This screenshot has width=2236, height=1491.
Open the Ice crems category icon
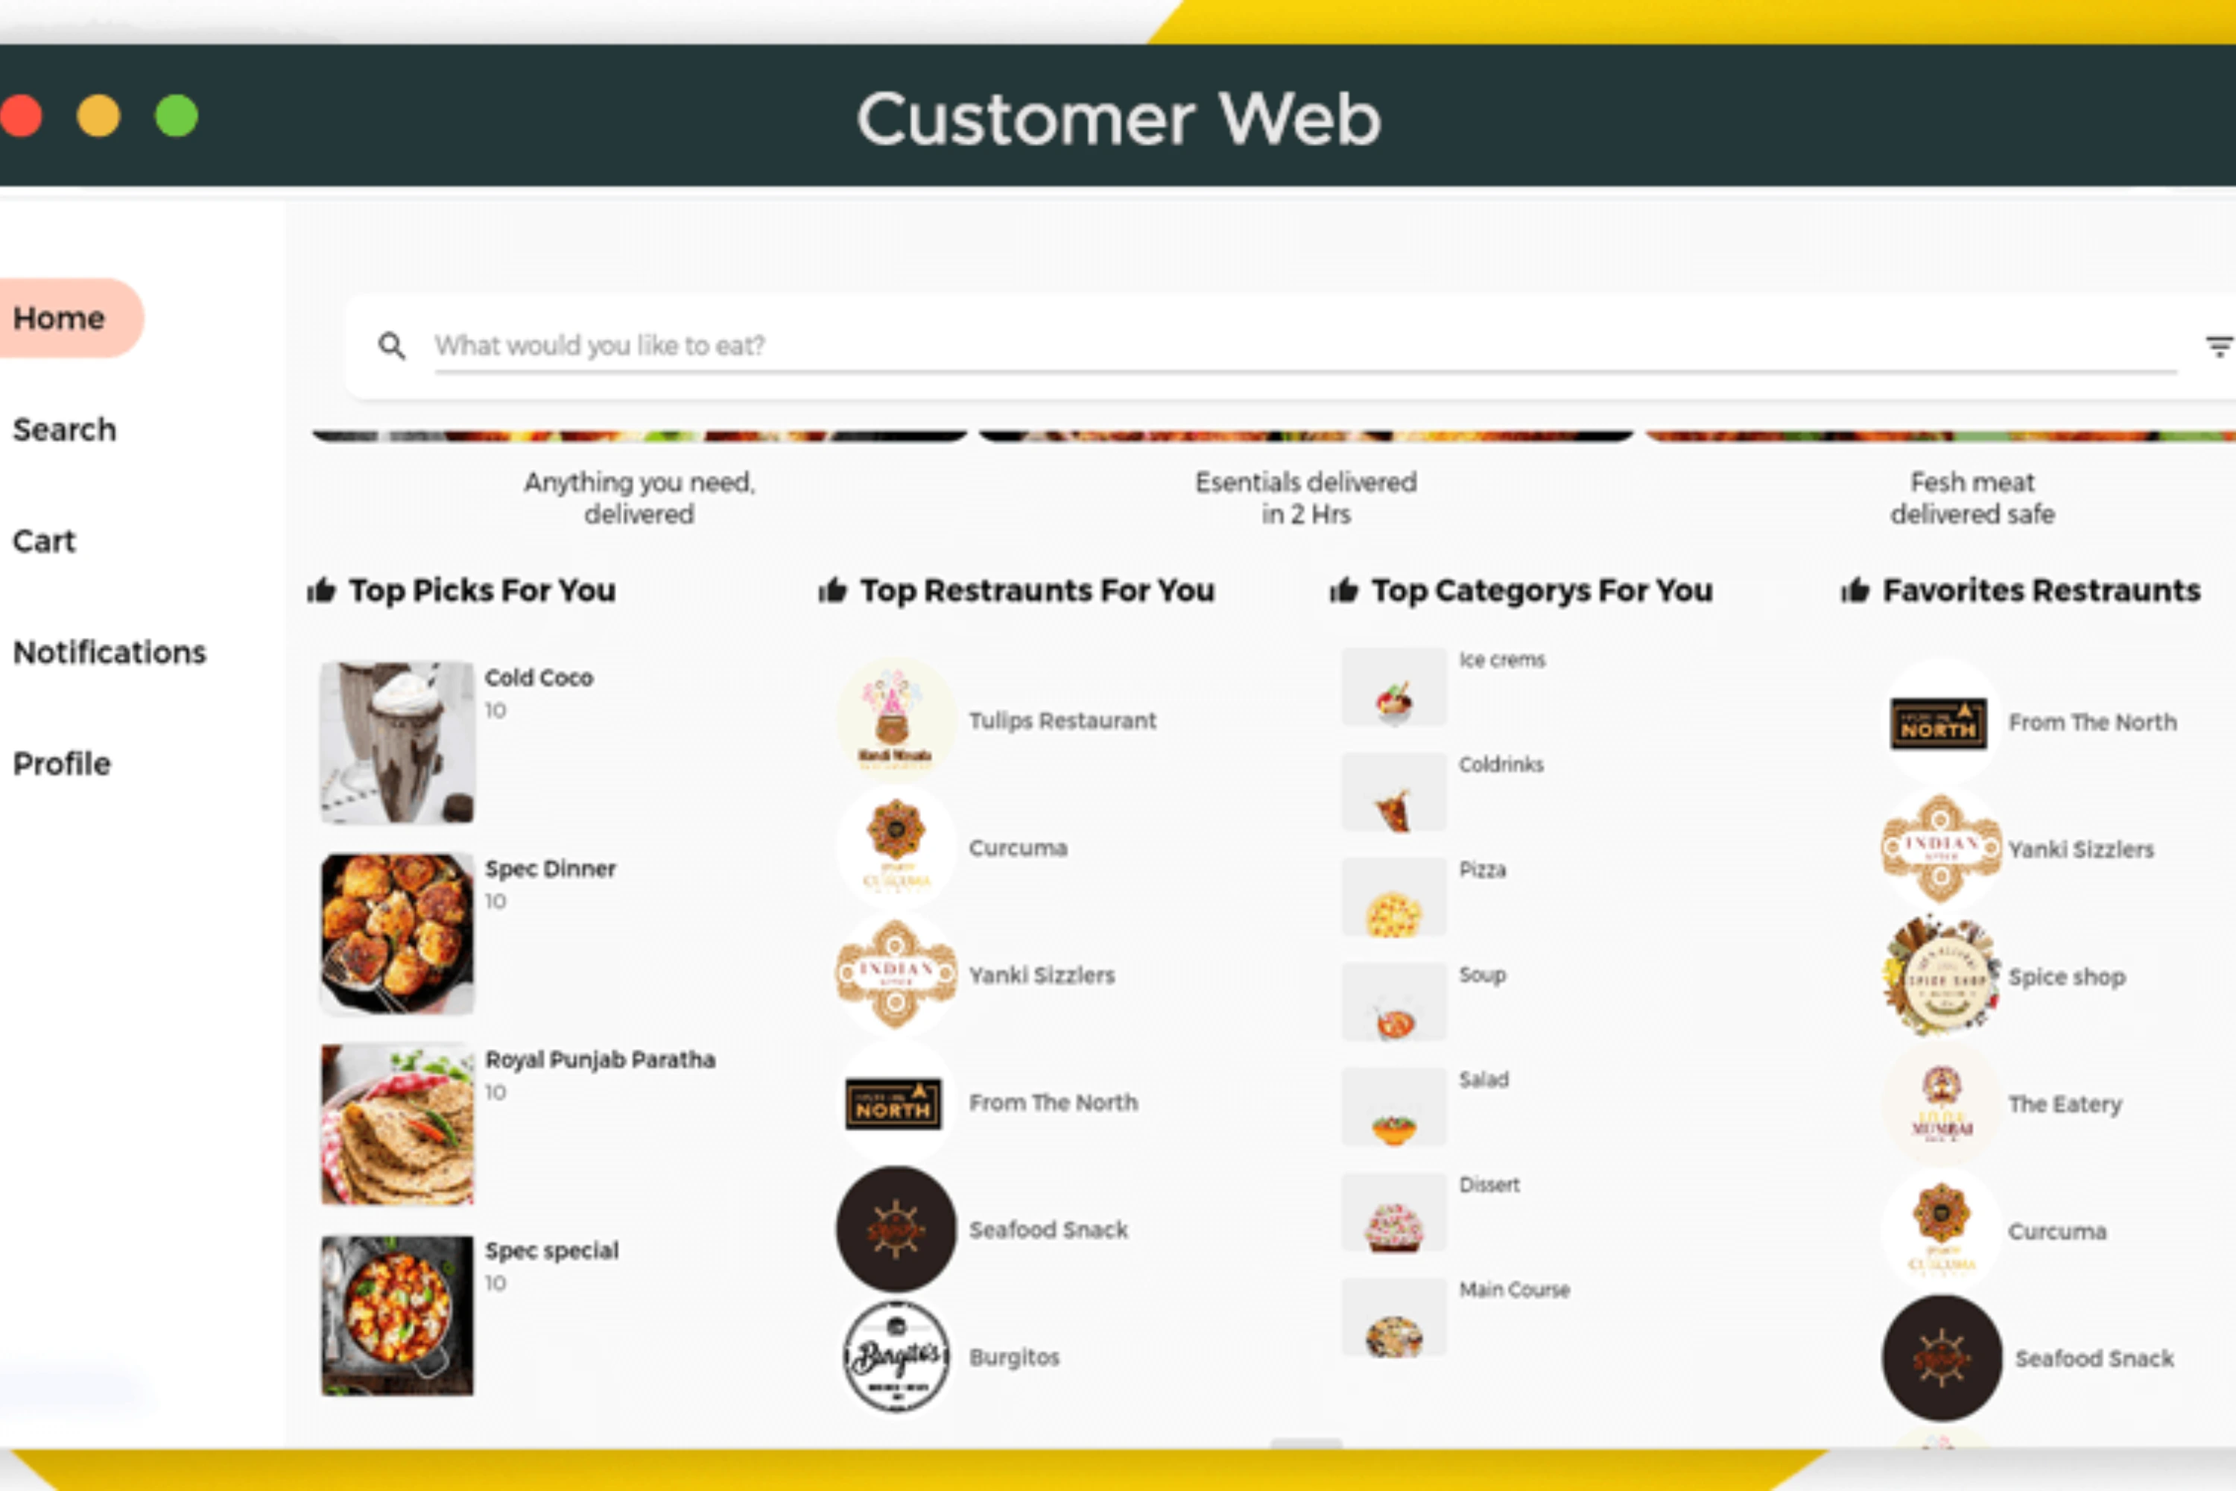pos(1394,686)
